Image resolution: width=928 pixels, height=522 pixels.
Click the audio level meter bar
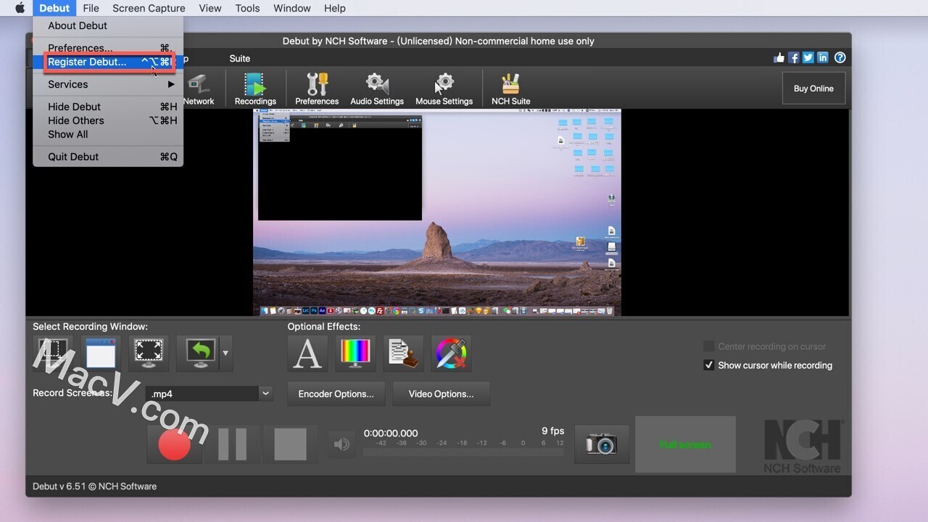tap(463, 452)
